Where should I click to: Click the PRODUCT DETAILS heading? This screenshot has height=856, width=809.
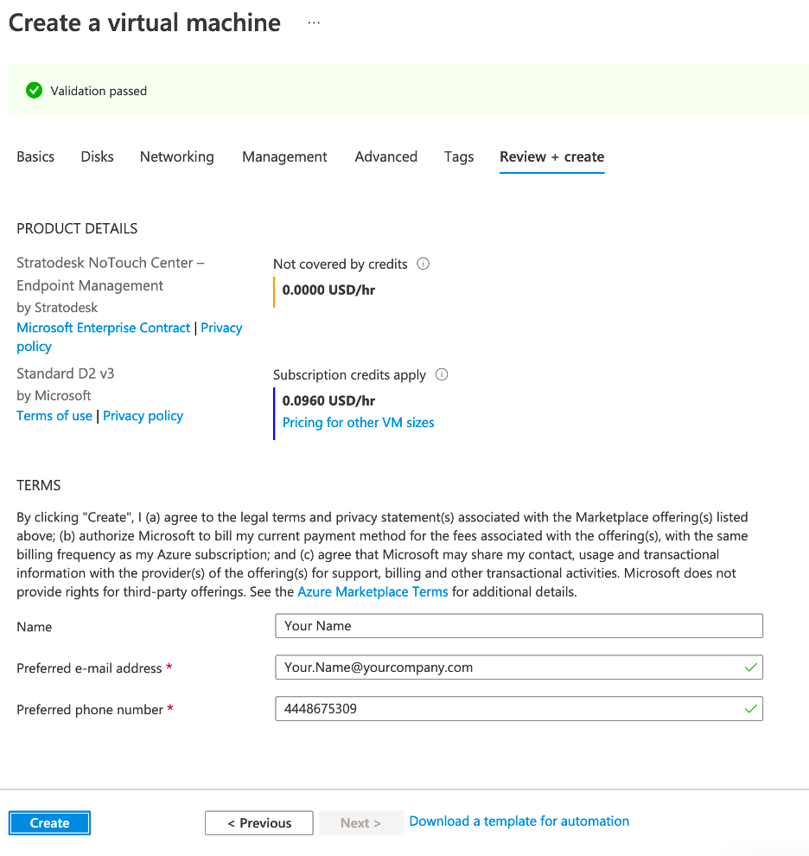[77, 228]
